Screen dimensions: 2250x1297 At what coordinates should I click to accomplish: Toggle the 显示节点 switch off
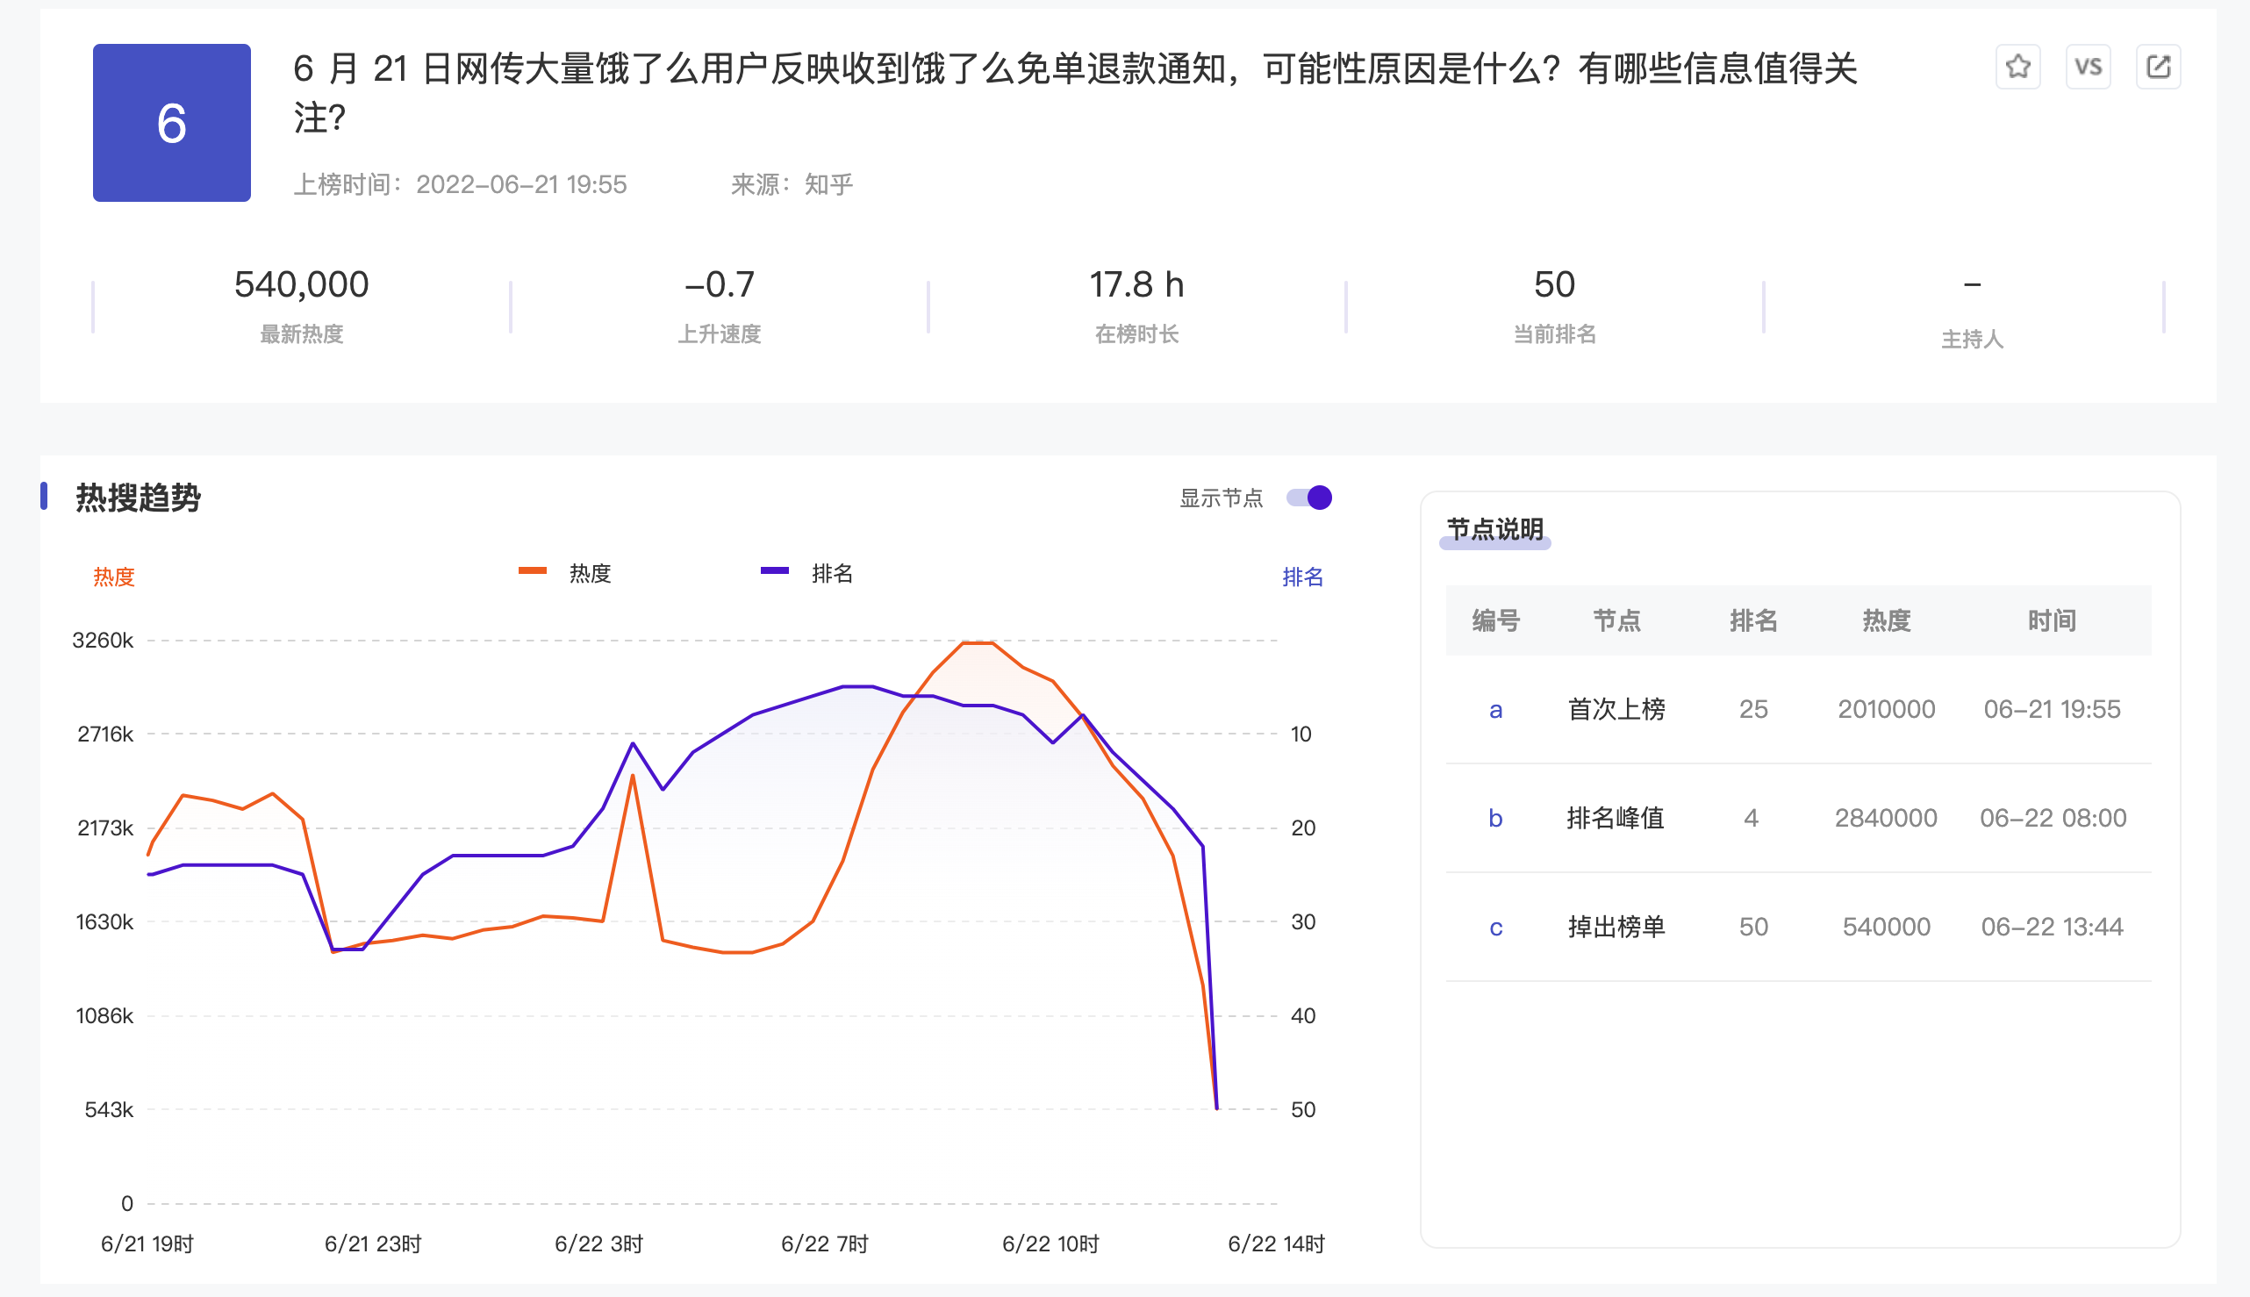point(1308,497)
